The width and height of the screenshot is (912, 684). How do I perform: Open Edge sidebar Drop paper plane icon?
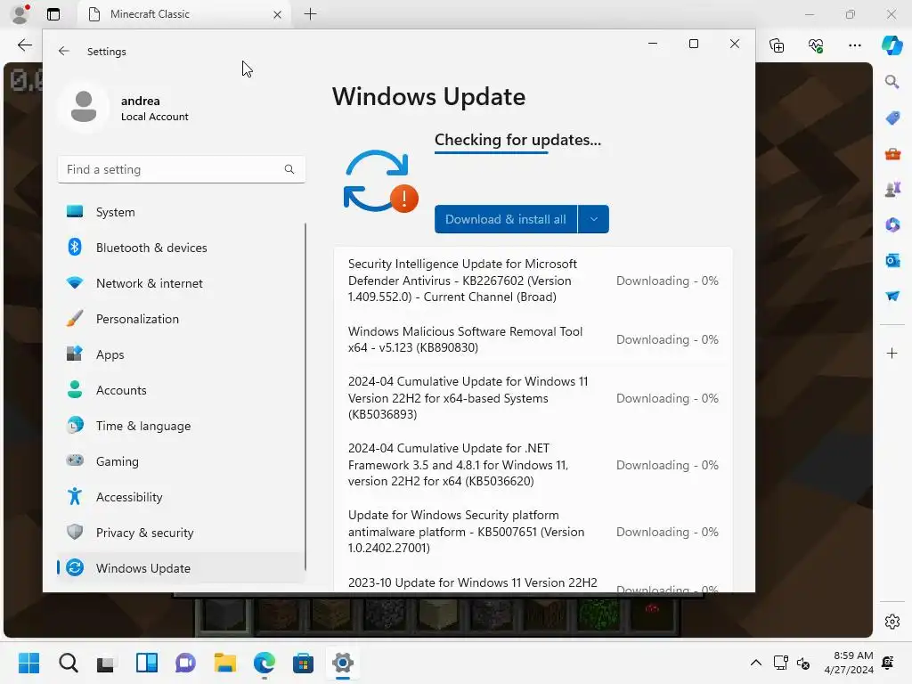892,296
